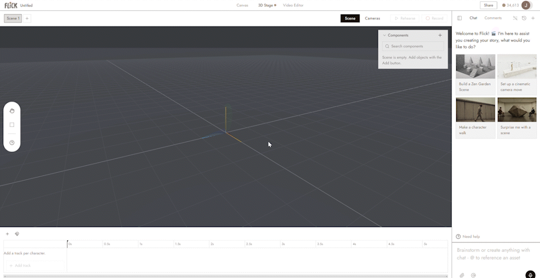The image size is (540, 278).
Task: Add a new component with plus
Action: 440,35
